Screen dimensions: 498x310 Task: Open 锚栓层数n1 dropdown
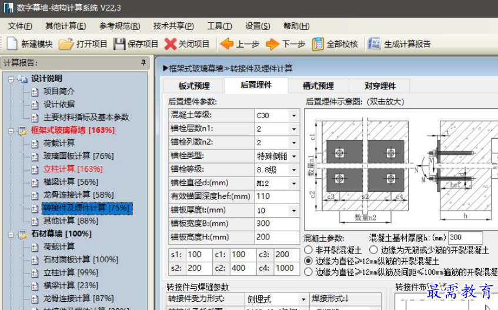coord(294,129)
